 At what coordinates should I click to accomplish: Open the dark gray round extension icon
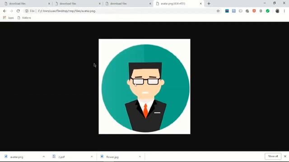247,11
